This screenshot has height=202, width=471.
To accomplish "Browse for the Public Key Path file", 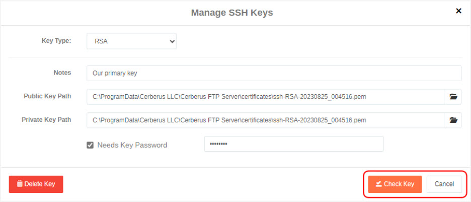I will [x=453, y=97].
